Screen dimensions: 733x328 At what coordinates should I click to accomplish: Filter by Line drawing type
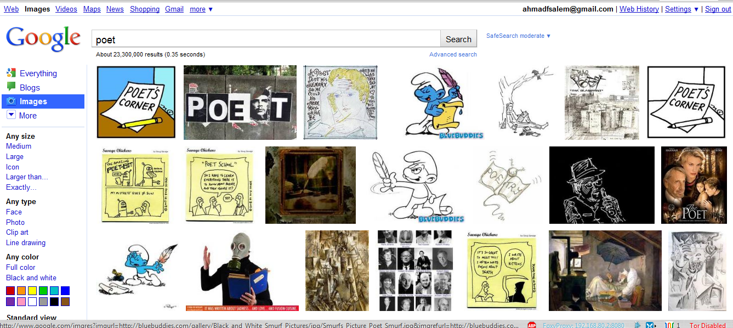pyautogui.click(x=26, y=242)
